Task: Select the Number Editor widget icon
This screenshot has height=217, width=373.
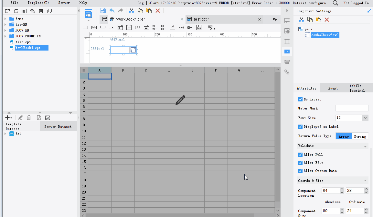Action: click(x=137, y=27)
